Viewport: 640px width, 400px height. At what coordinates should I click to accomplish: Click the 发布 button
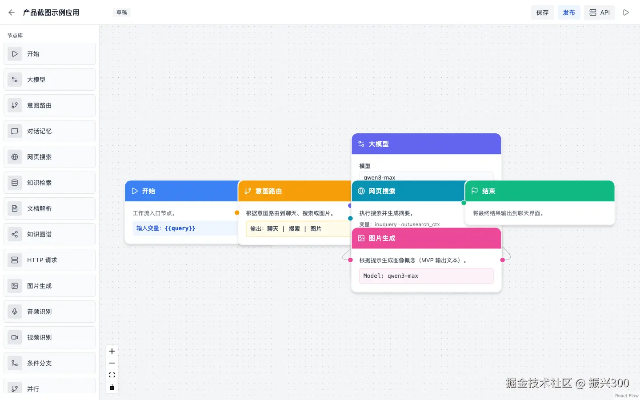(569, 12)
